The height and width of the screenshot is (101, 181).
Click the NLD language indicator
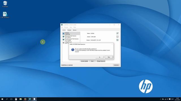click(x=173, y=99)
